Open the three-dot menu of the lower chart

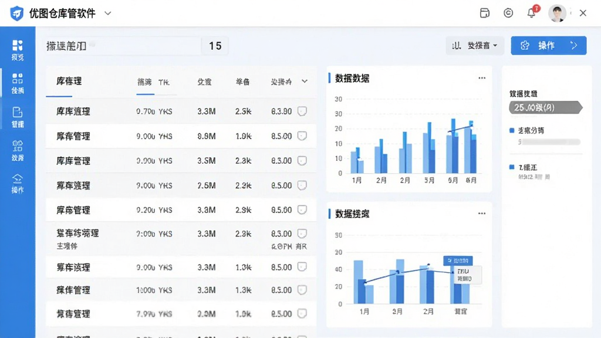pyautogui.click(x=482, y=214)
